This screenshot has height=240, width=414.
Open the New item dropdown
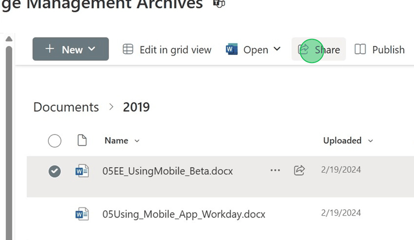(x=70, y=49)
